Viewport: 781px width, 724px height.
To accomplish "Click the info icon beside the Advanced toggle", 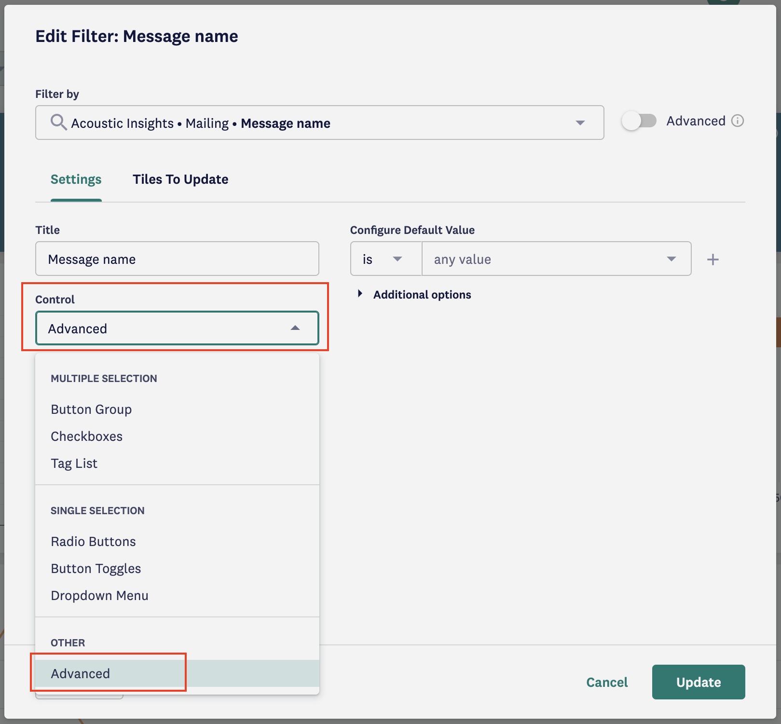I will (737, 121).
